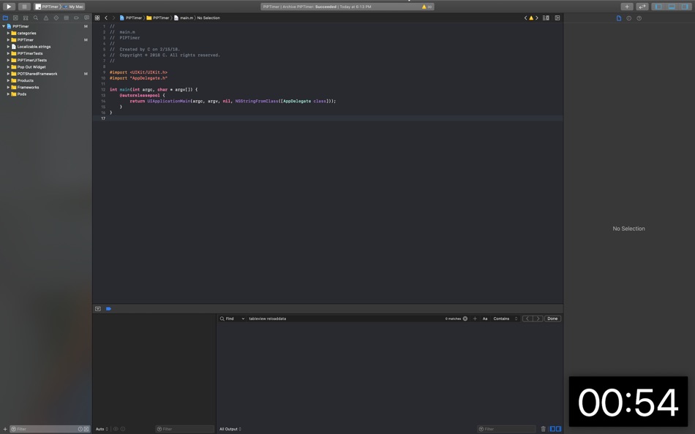This screenshot has height=434, width=695.
Task: Select Localizable.strings in the navigator
Action: click(x=34, y=47)
